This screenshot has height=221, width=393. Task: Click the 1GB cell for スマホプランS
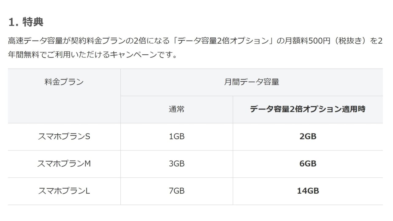coord(177,137)
